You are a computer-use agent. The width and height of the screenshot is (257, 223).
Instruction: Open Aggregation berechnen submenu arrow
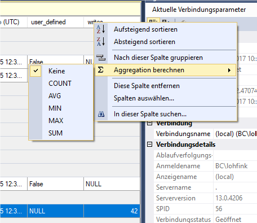pos(229,70)
